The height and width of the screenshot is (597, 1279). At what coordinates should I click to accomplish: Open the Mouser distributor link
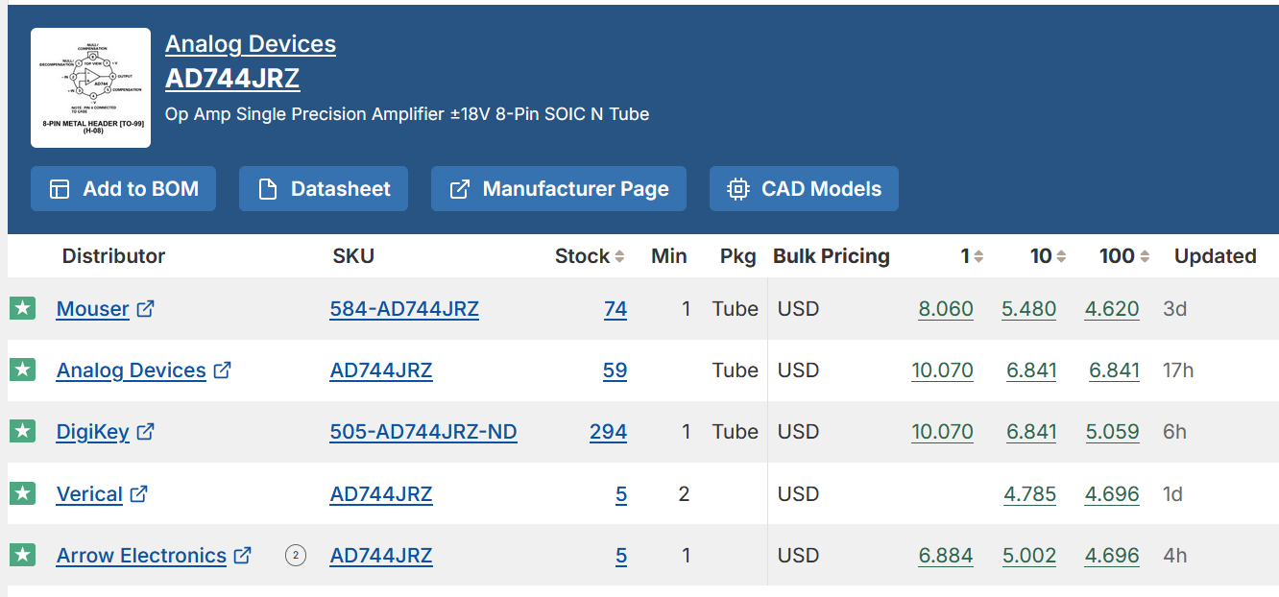coord(93,309)
